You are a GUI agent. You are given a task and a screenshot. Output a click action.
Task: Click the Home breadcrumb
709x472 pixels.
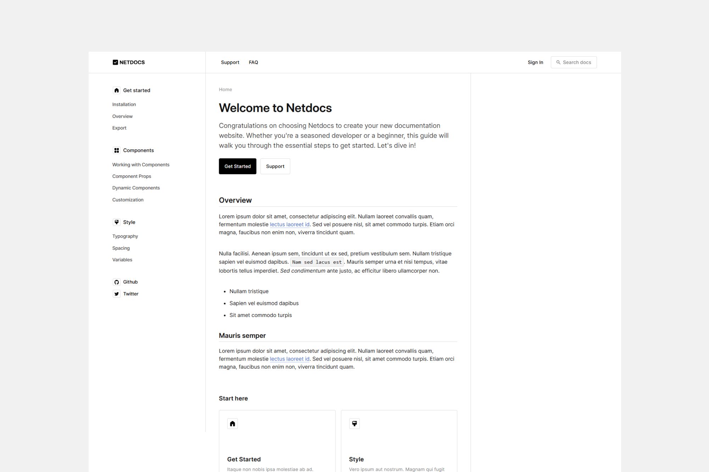[225, 90]
